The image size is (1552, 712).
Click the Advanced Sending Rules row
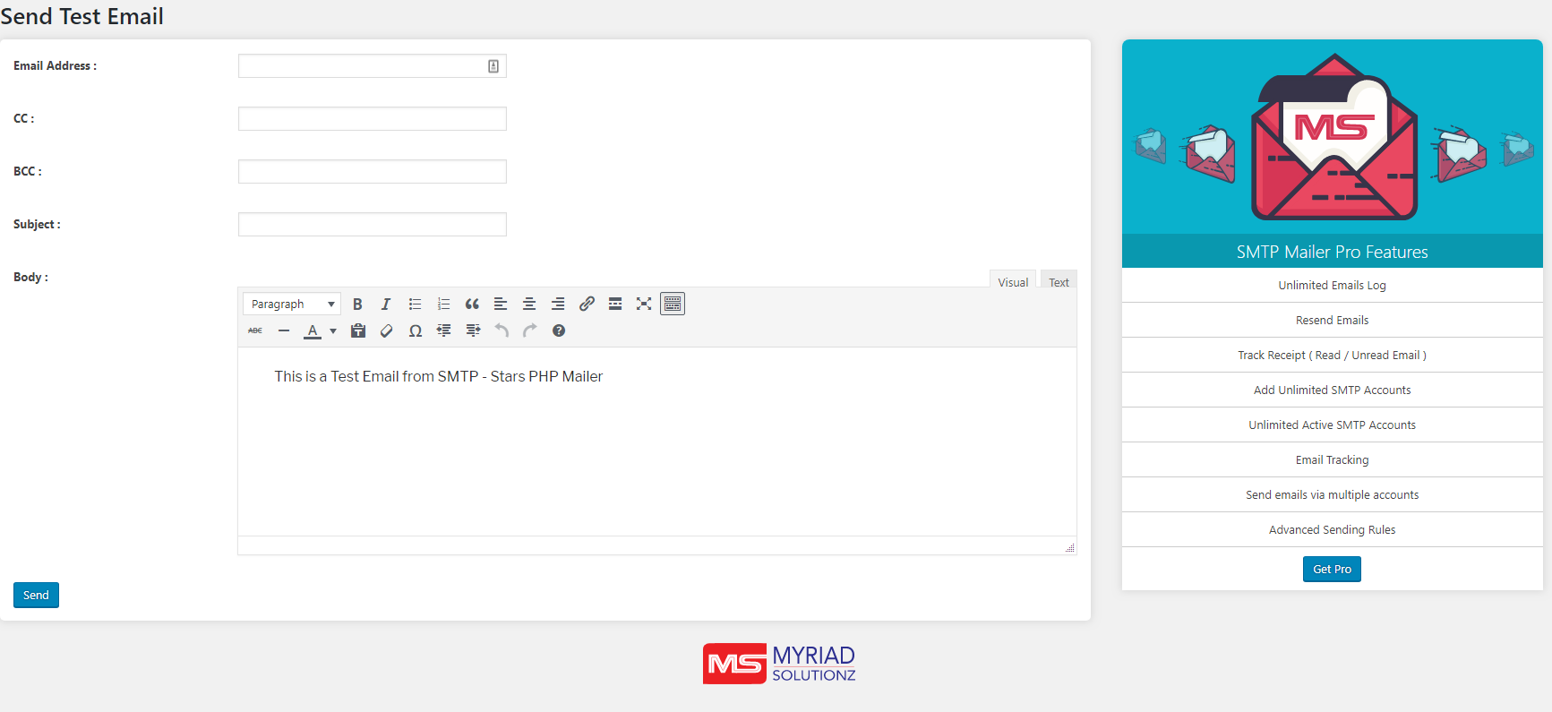(1332, 530)
